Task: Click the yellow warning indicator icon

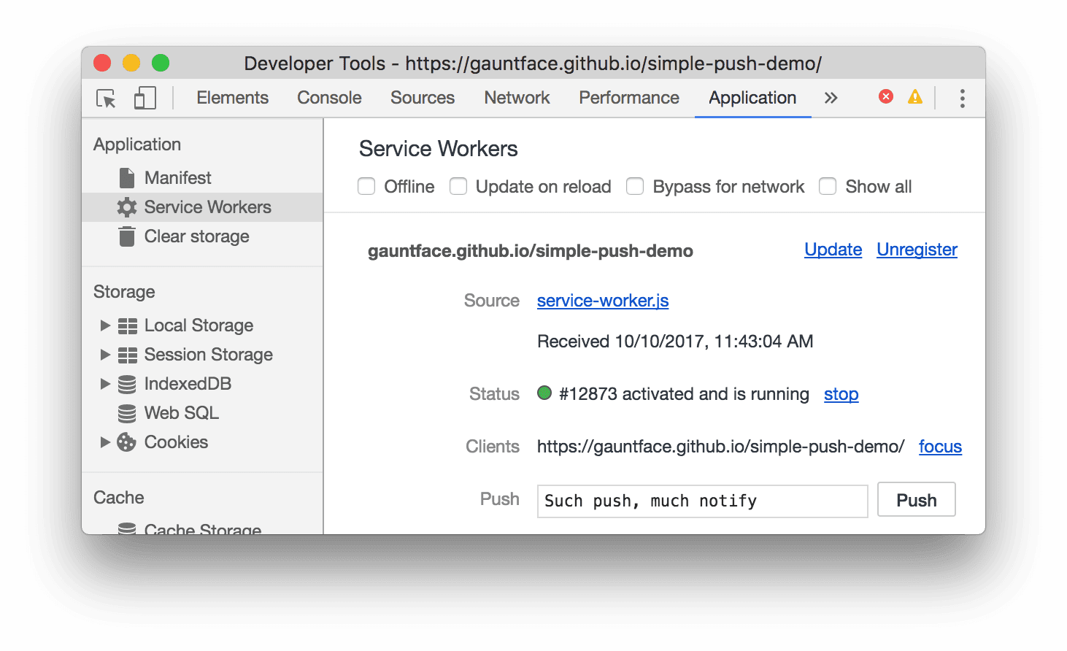Action: click(x=915, y=96)
